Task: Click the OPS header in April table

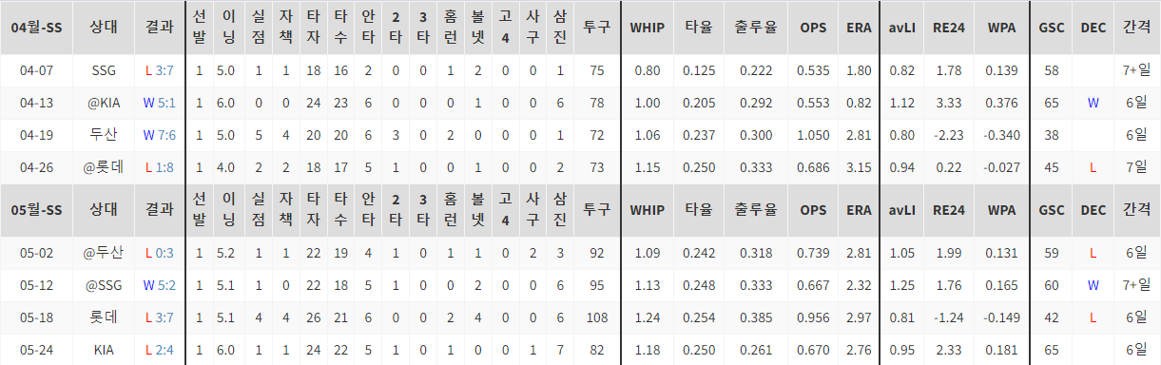Action: tap(813, 27)
